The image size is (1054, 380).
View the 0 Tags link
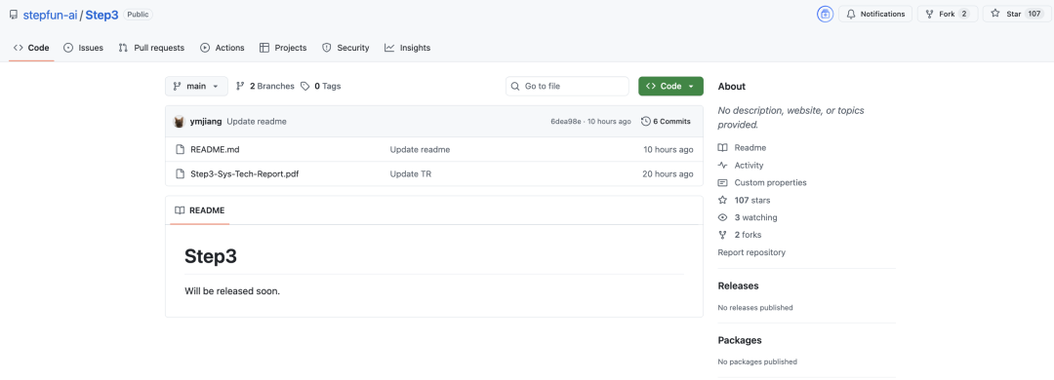pos(321,86)
